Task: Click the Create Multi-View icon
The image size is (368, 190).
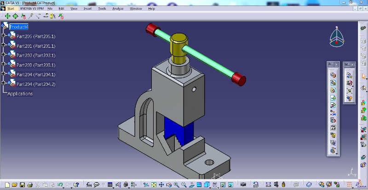Action: coord(199,184)
